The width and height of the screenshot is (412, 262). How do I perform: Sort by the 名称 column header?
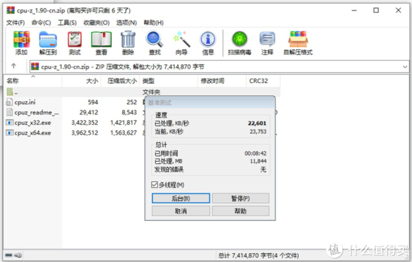coord(32,81)
